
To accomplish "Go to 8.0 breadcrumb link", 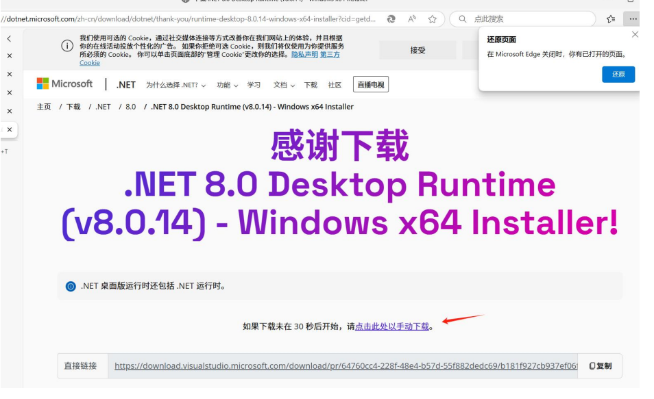I will (x=130, y=107).
